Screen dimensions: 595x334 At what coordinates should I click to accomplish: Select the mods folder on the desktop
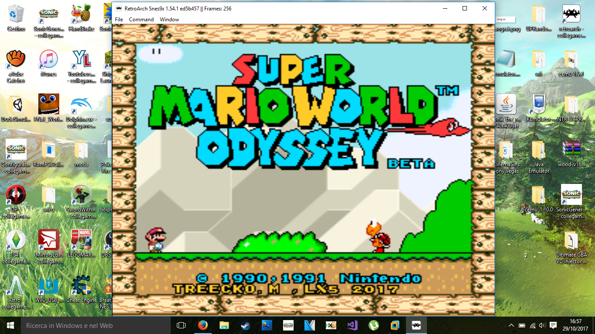point(81,154)
